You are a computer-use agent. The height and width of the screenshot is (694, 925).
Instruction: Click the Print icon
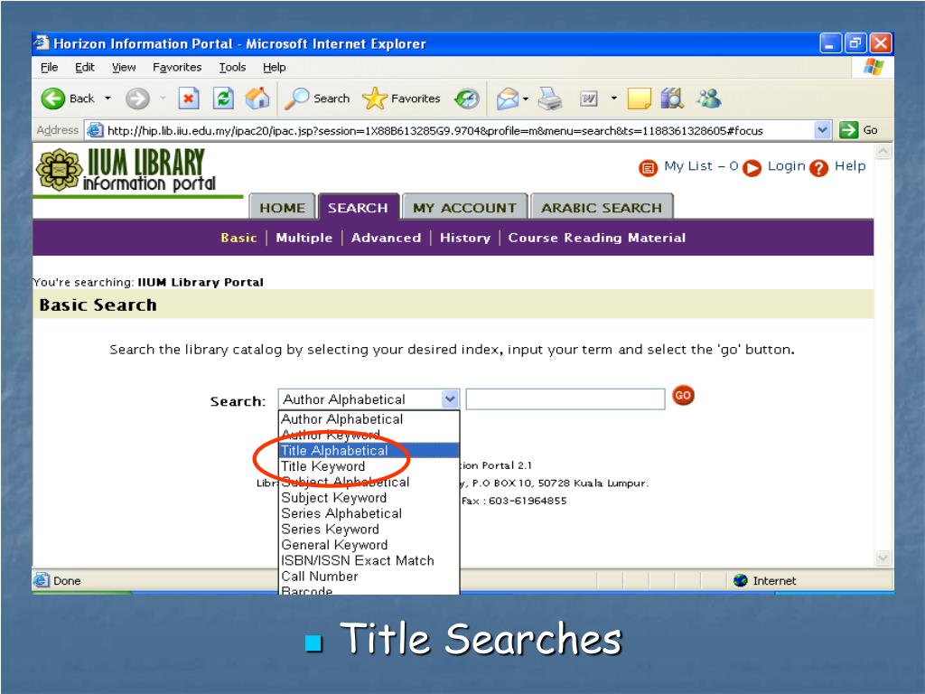[549, 98]
